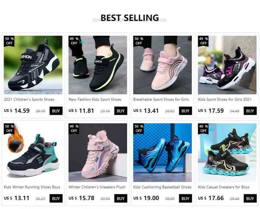Open the pink plush high-top sneaker image
260x209 pixels.
coord(98,152)
